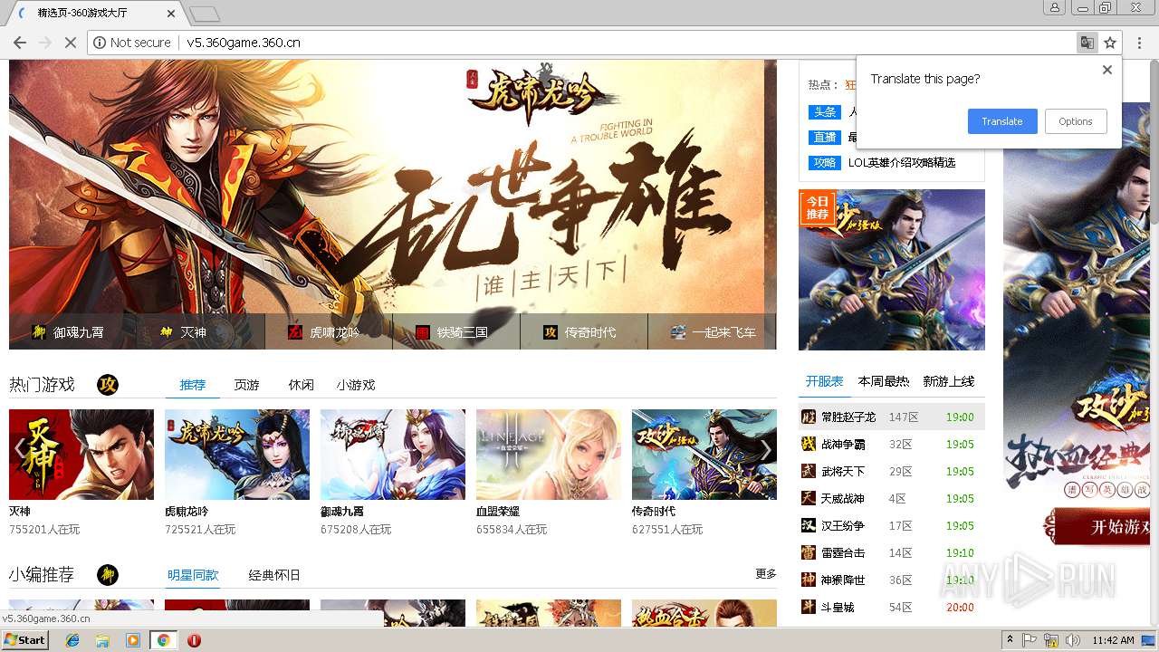Click the Chrome user profile icon
This screenshot has width=1159, height=652.
(x=1054, y=7)
